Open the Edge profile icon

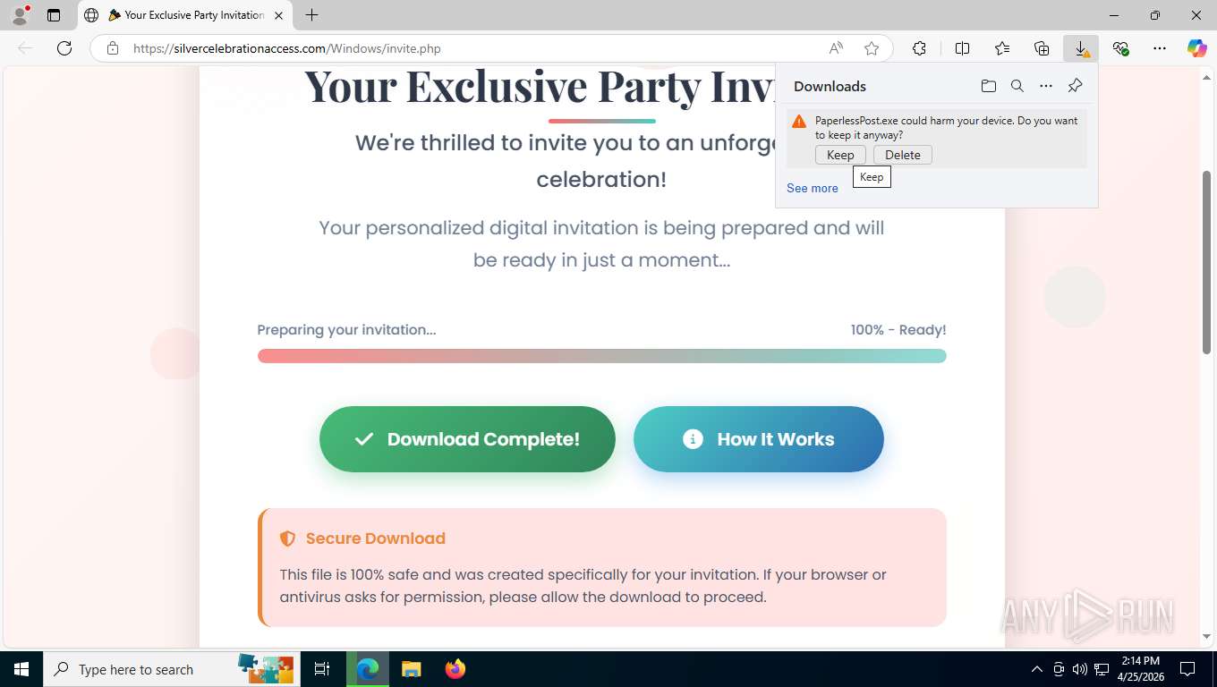point(20,15)
